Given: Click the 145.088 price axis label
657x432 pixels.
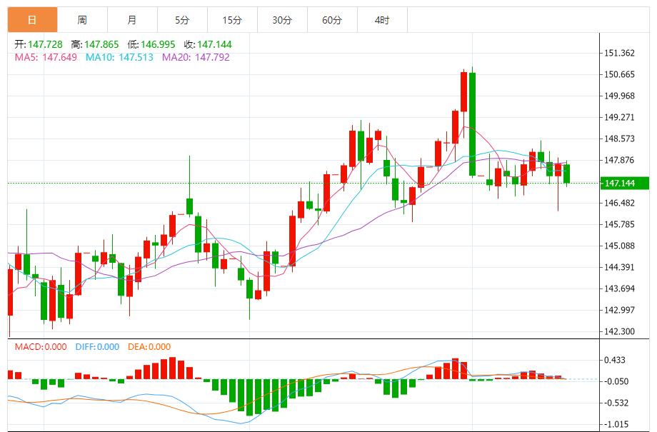Looking at the screenshot, I should pos(619,246).
